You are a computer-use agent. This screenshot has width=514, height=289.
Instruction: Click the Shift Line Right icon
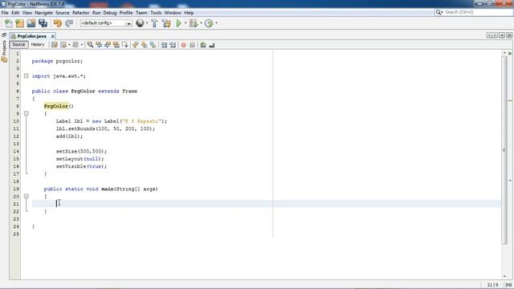(x=173, y=45)
